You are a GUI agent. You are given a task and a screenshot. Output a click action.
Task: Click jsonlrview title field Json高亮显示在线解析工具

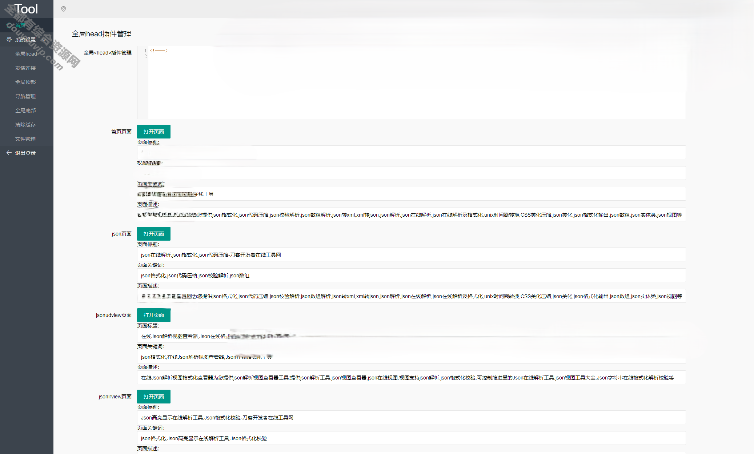pos(412,417)
